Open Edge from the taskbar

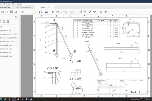(1, 99)
